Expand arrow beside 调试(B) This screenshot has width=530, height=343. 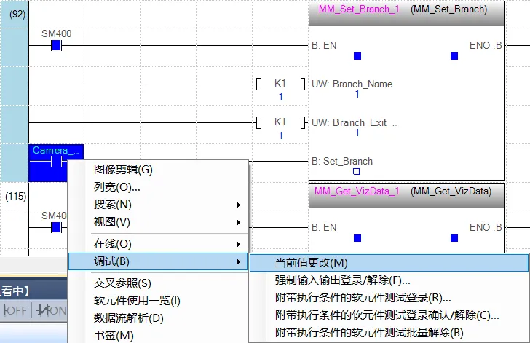(239, 262)
